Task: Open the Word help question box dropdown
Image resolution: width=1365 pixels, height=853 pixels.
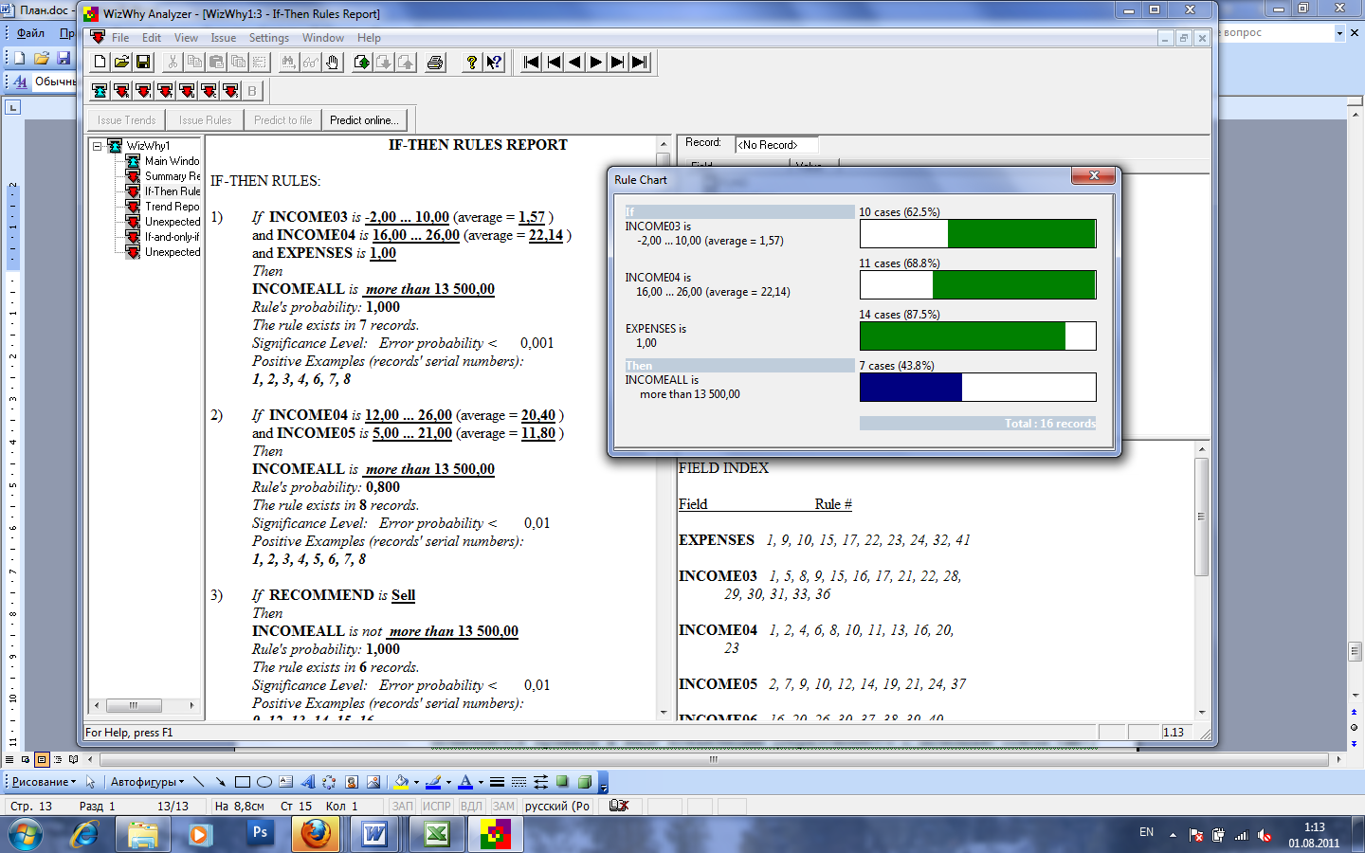Action: coord(1339,33)
